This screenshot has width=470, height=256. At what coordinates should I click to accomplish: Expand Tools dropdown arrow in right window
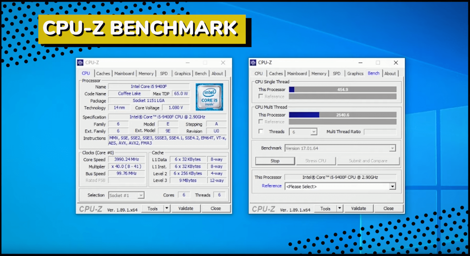point(339,208)
